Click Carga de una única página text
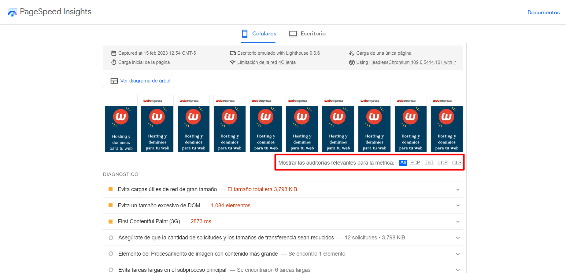 [x=384, y=53]
